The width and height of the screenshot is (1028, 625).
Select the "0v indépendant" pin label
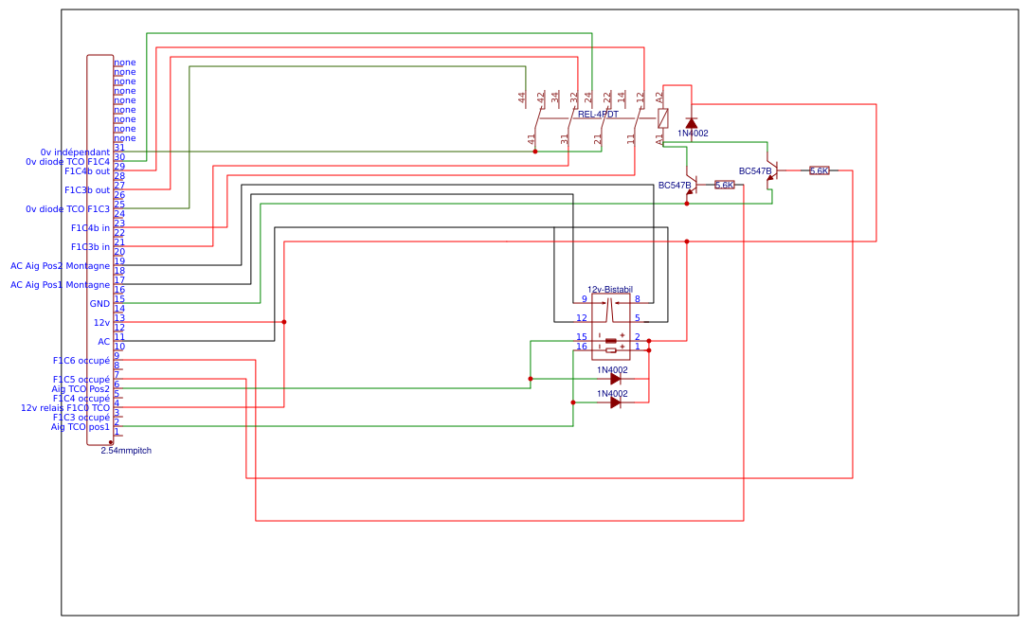[76, 152]
